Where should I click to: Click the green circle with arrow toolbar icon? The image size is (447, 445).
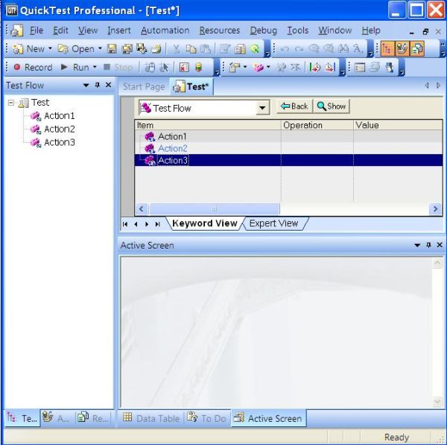(255, 49)
